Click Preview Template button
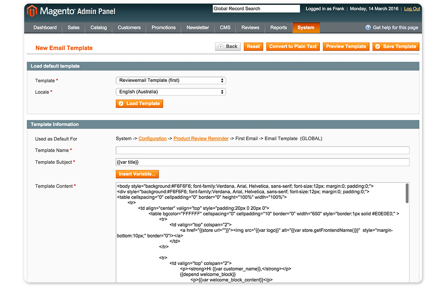Image resolution: width=448 pixels, height=286 pixels. click(346, 47)
